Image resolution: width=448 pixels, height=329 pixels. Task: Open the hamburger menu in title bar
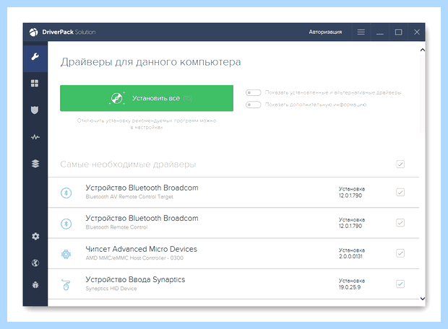361,32
